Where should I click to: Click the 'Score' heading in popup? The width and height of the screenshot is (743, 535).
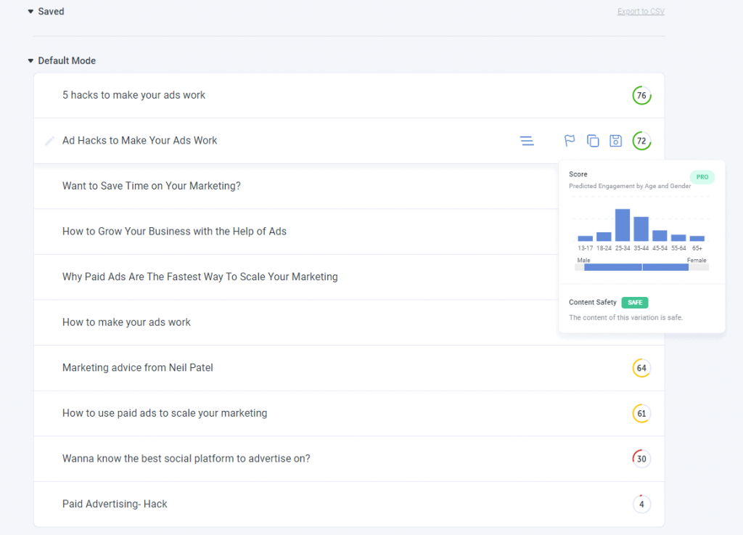click(x=578, y=174)
